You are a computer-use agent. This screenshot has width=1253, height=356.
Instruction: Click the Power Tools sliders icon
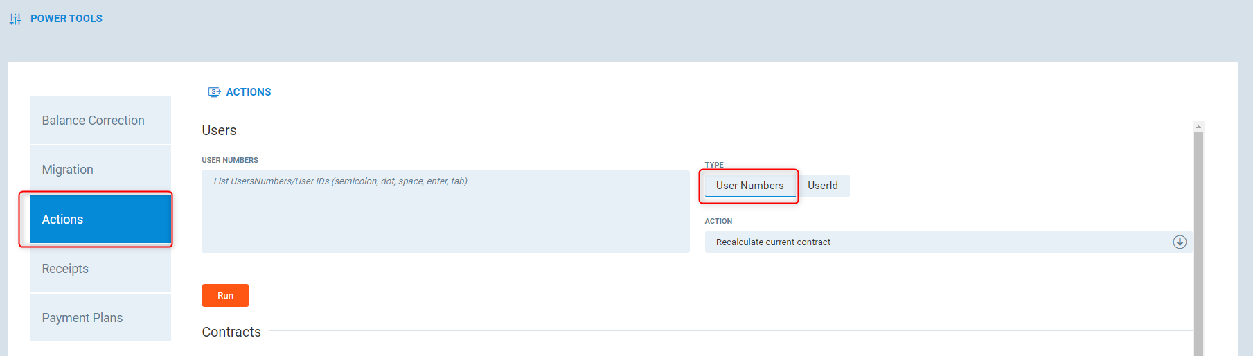[x=15, y=19]
